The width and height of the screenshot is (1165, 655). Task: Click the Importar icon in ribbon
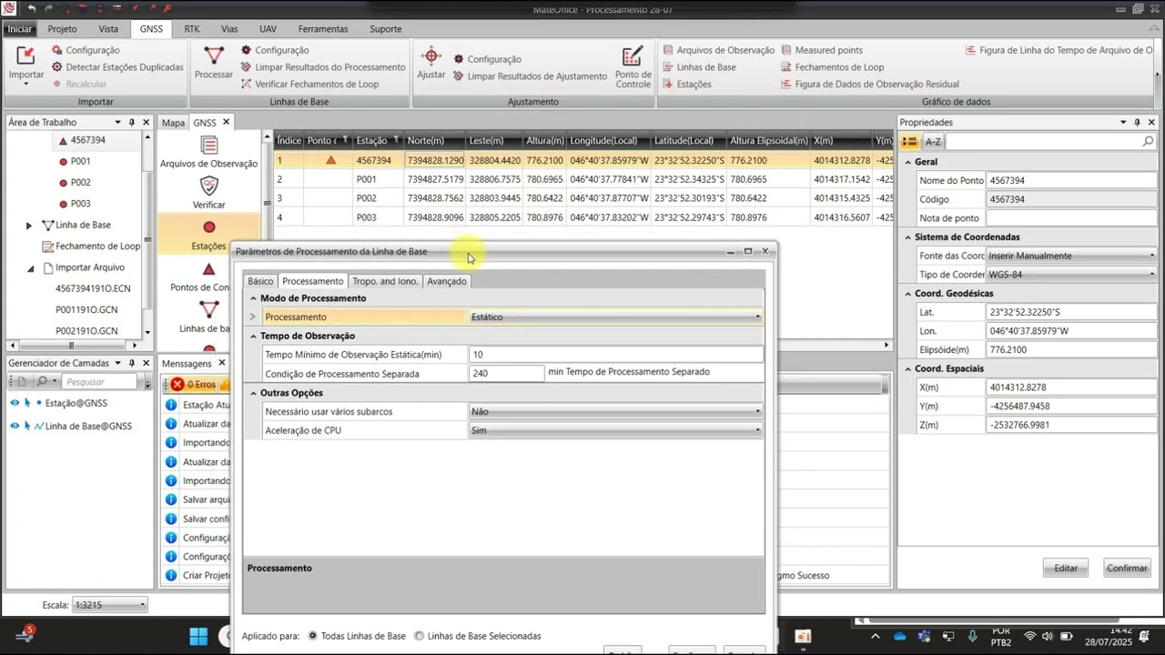(25, 58)
